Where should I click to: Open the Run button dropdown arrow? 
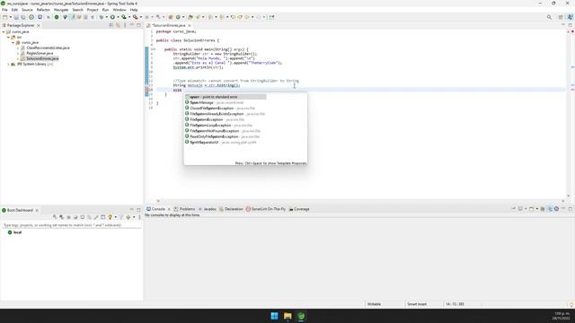click(118, 17)
